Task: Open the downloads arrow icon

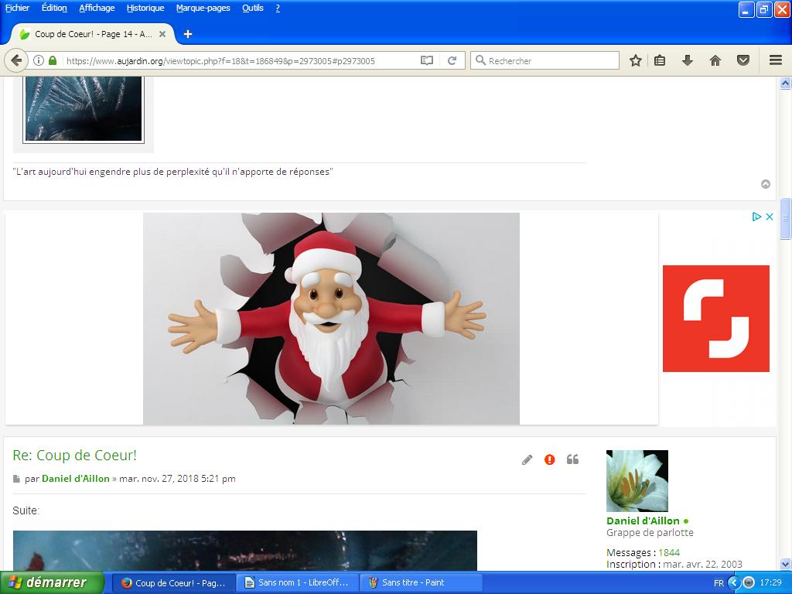Action: pos(687,60)
